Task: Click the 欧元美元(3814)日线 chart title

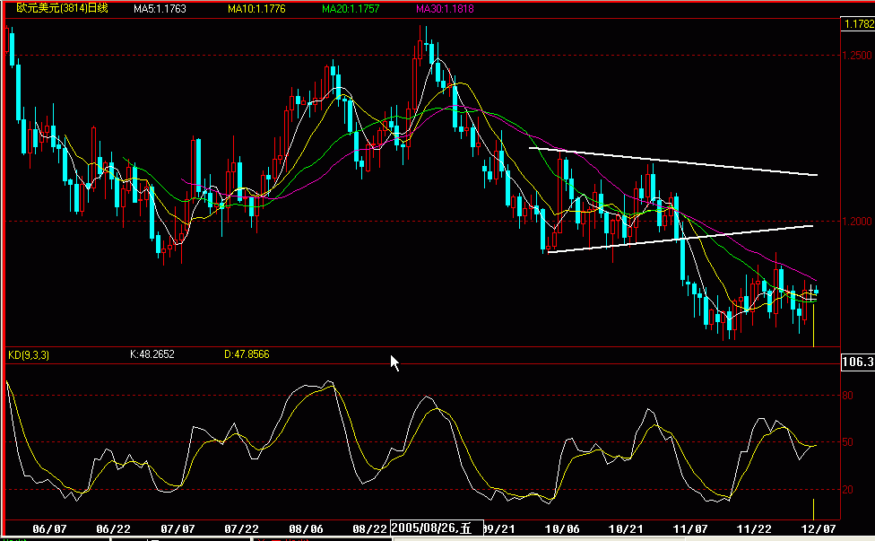Action: coord(62,8)
